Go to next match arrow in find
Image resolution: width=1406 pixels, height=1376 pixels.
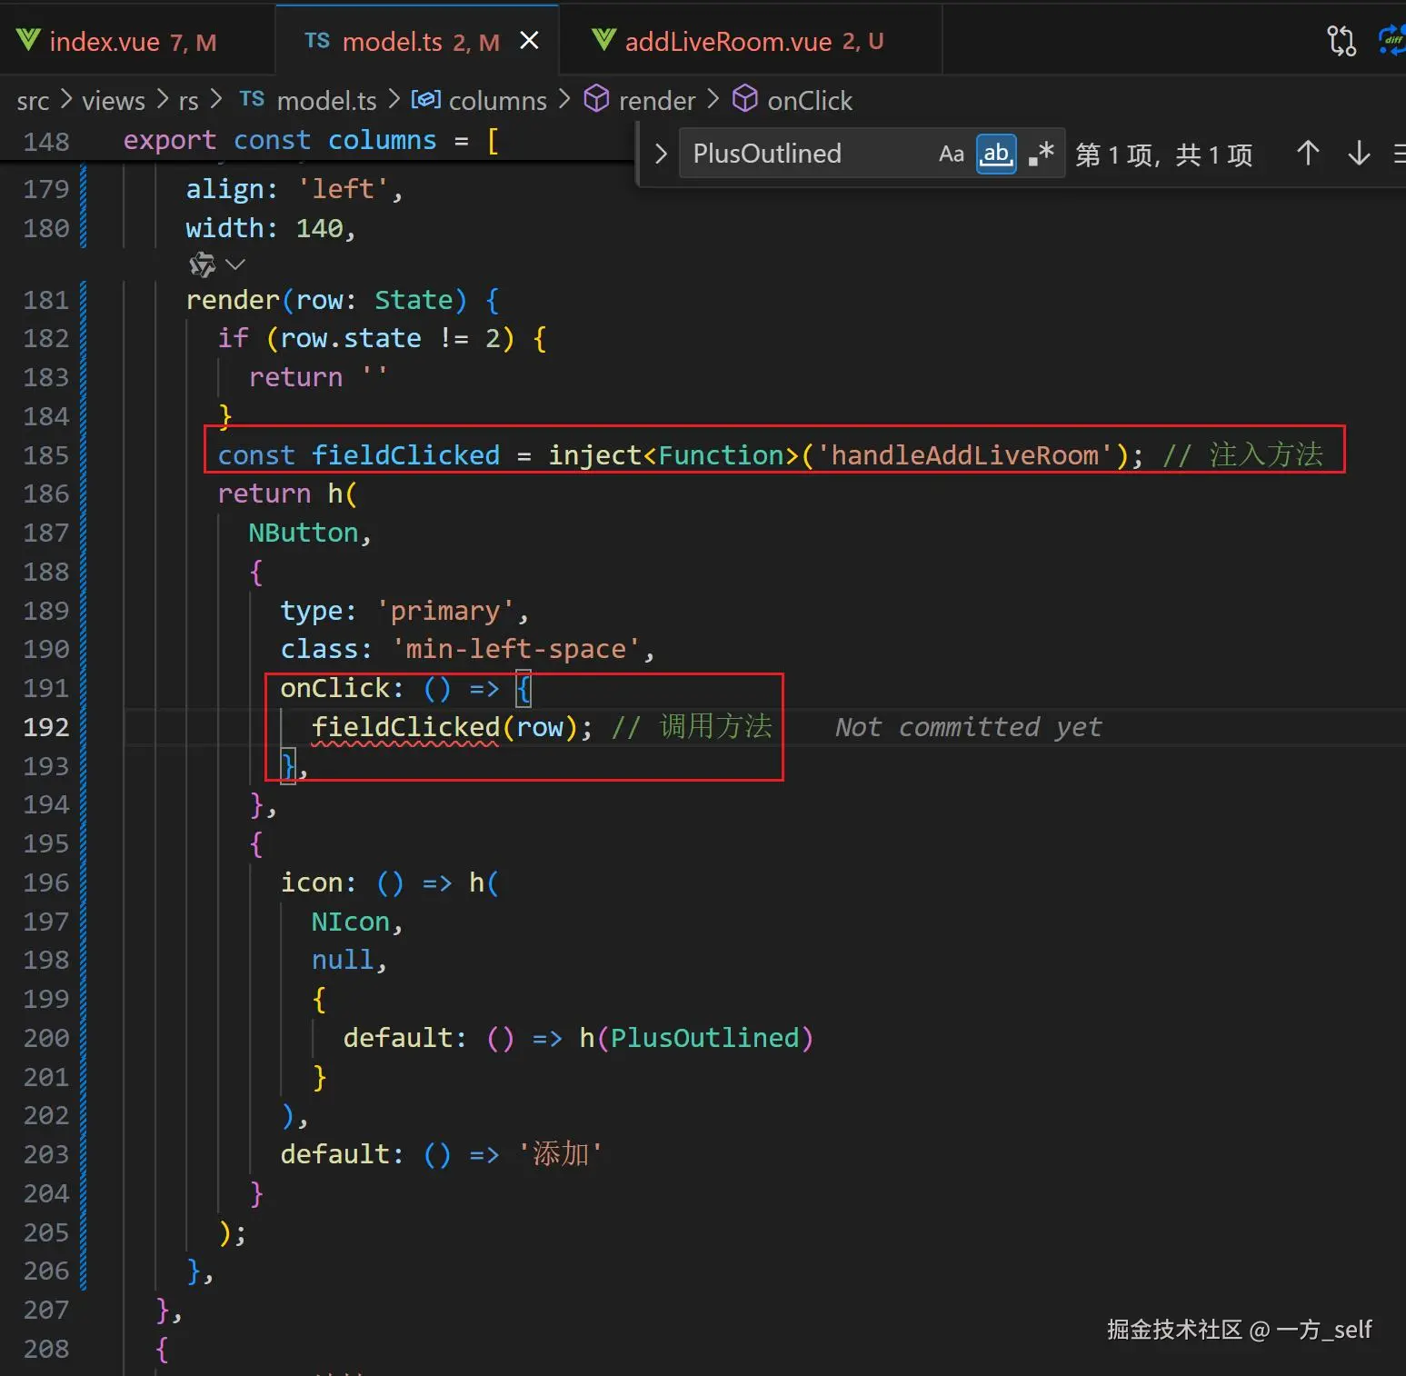1359,153
